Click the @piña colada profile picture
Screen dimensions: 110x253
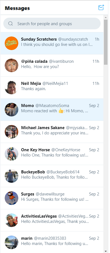(x=11, y=65)
